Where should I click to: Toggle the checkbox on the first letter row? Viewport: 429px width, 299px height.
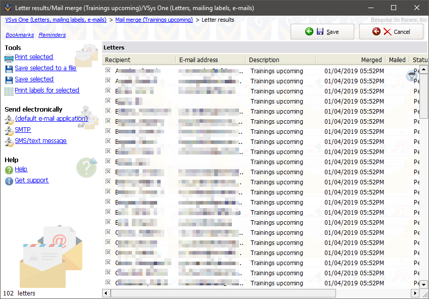pos(107,71)
